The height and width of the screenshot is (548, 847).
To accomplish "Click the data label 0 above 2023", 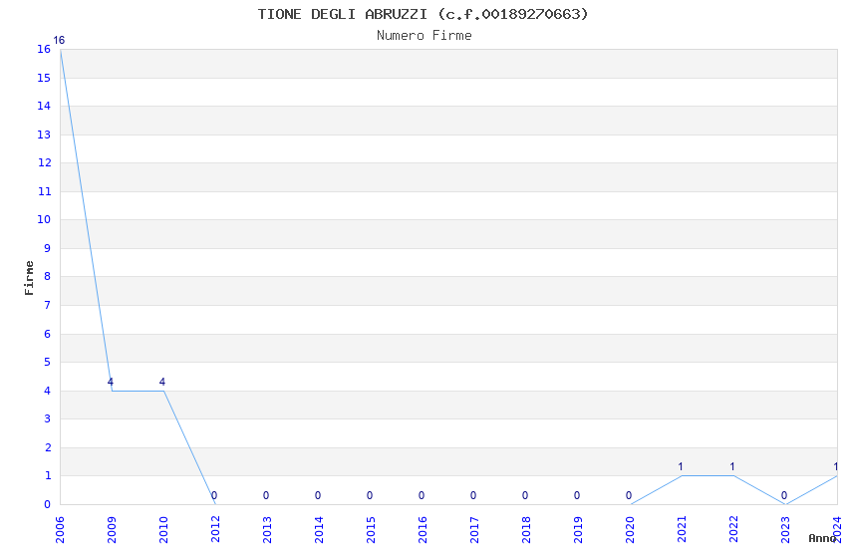I will tap(784, 495).
